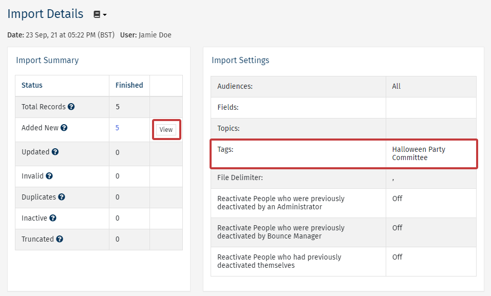
Task: Click the Import Summary panel heading
Action: [x=47, y=60]
